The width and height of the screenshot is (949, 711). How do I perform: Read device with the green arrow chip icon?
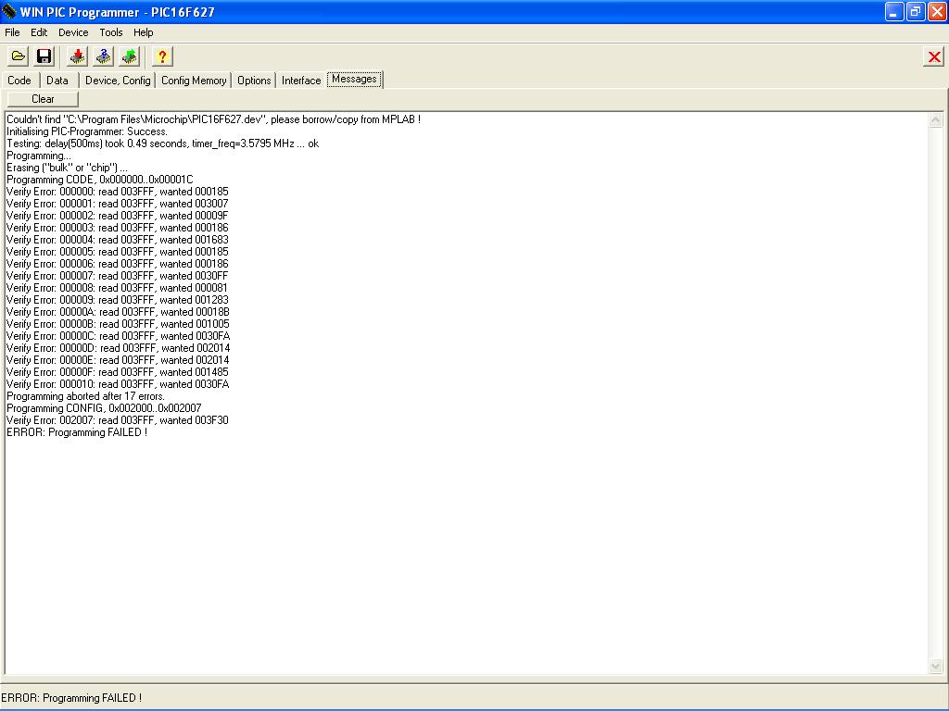pyautogui.click(x=130, y=56)
